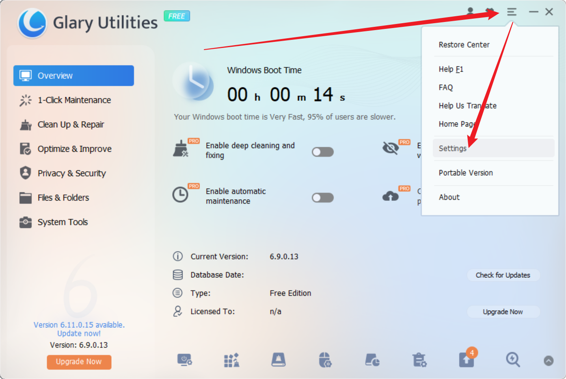The height and width of the screenshot is (379, 566).
Task: Open the quick search magnifier bolt icon
Action: (513, 360)
